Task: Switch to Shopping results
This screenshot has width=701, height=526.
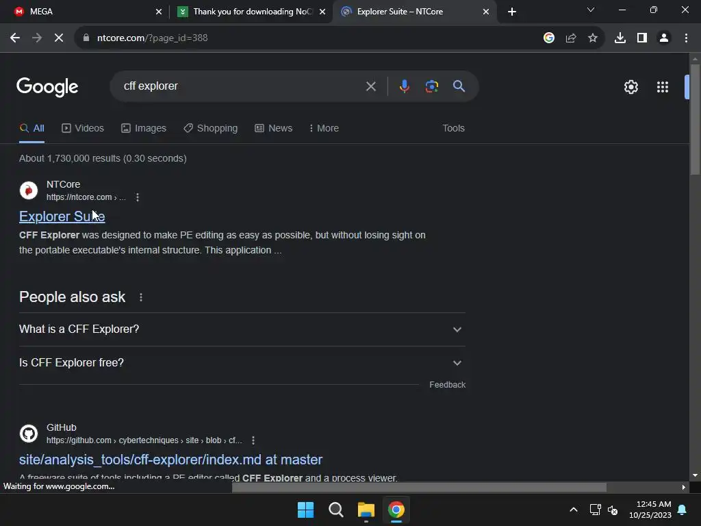Action: 211,128
